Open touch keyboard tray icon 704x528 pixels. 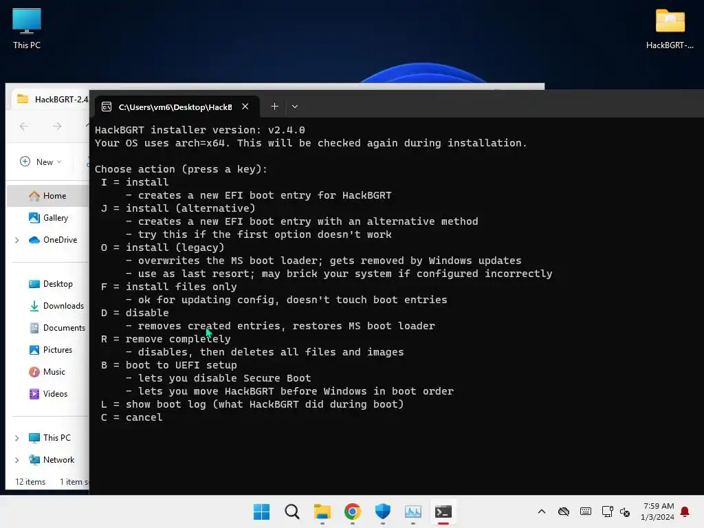click(x=586, y=511)
